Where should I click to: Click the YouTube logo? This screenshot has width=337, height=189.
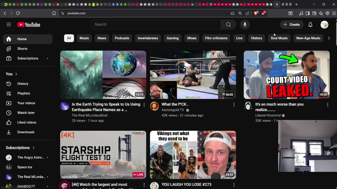point(29,25)
